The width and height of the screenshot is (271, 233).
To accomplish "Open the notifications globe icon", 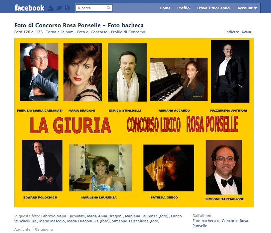I will pos(68,8).
